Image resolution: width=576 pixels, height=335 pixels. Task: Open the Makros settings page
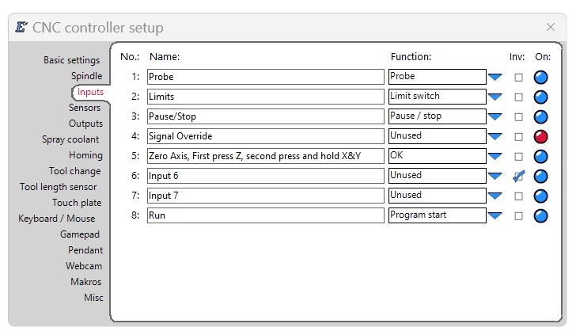pos(86,282)
